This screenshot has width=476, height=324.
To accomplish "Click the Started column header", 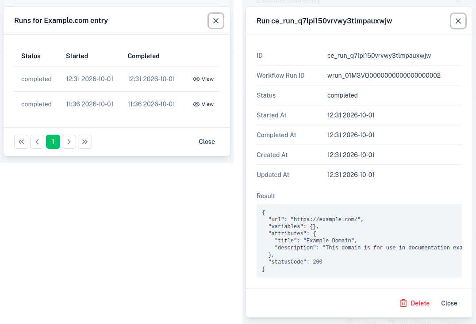I will 77,56.
